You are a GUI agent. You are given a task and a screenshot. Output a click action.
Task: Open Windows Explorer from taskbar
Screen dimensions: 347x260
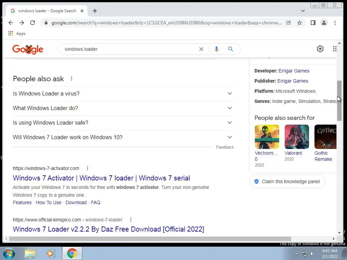tap(30, 254)
